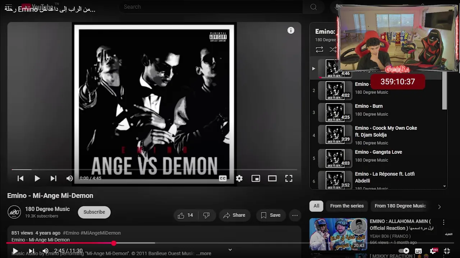This screenshot has width=460, height=258.
Task: Like the video with 14 likes
Action: click(x=185, y=215)
